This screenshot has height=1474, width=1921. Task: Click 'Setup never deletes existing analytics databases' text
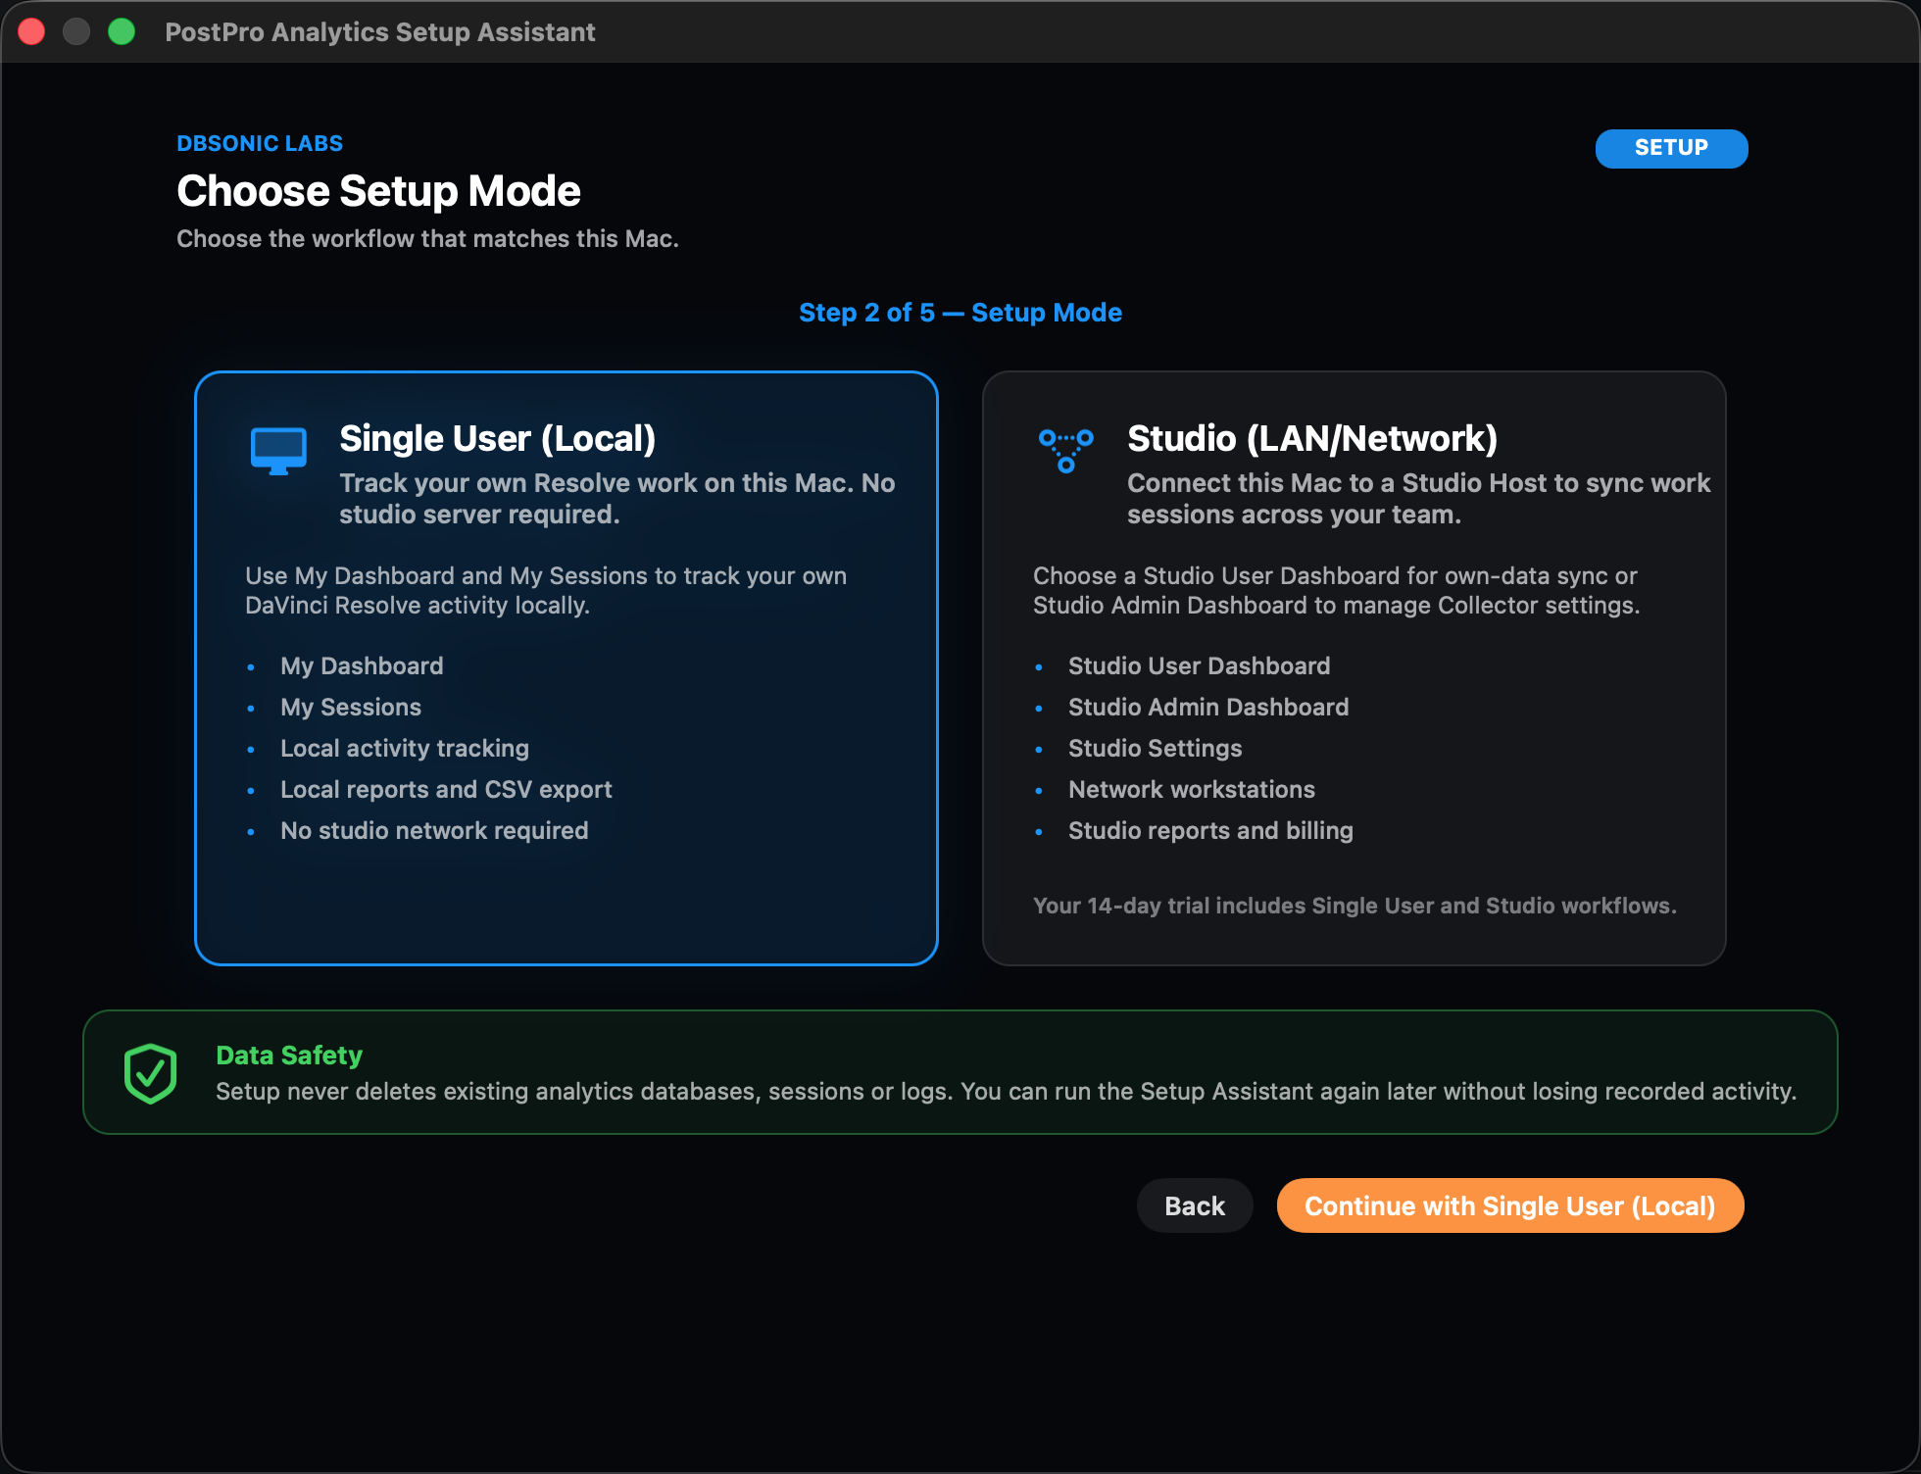1006,1092
